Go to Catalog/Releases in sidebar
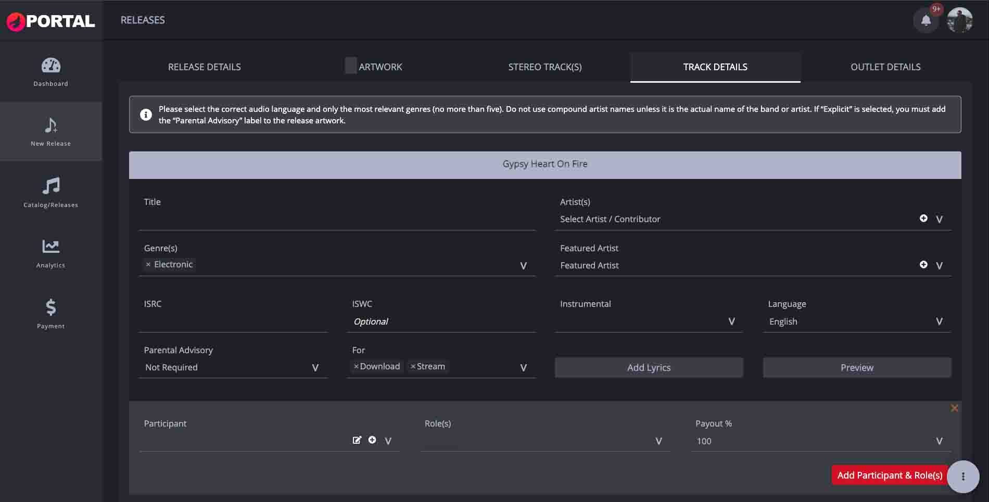The image size is (989, 502). click(x=50, y=192)
